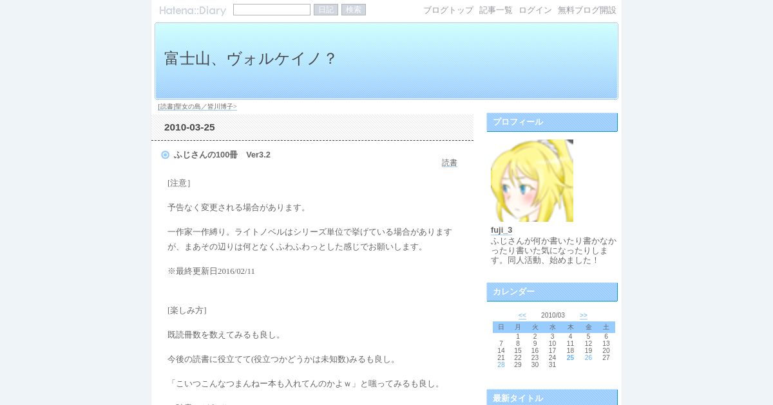The width and height of the screenshot is (773, 405).
Task: Click the プロフィール section header
Action: point(552,122)
